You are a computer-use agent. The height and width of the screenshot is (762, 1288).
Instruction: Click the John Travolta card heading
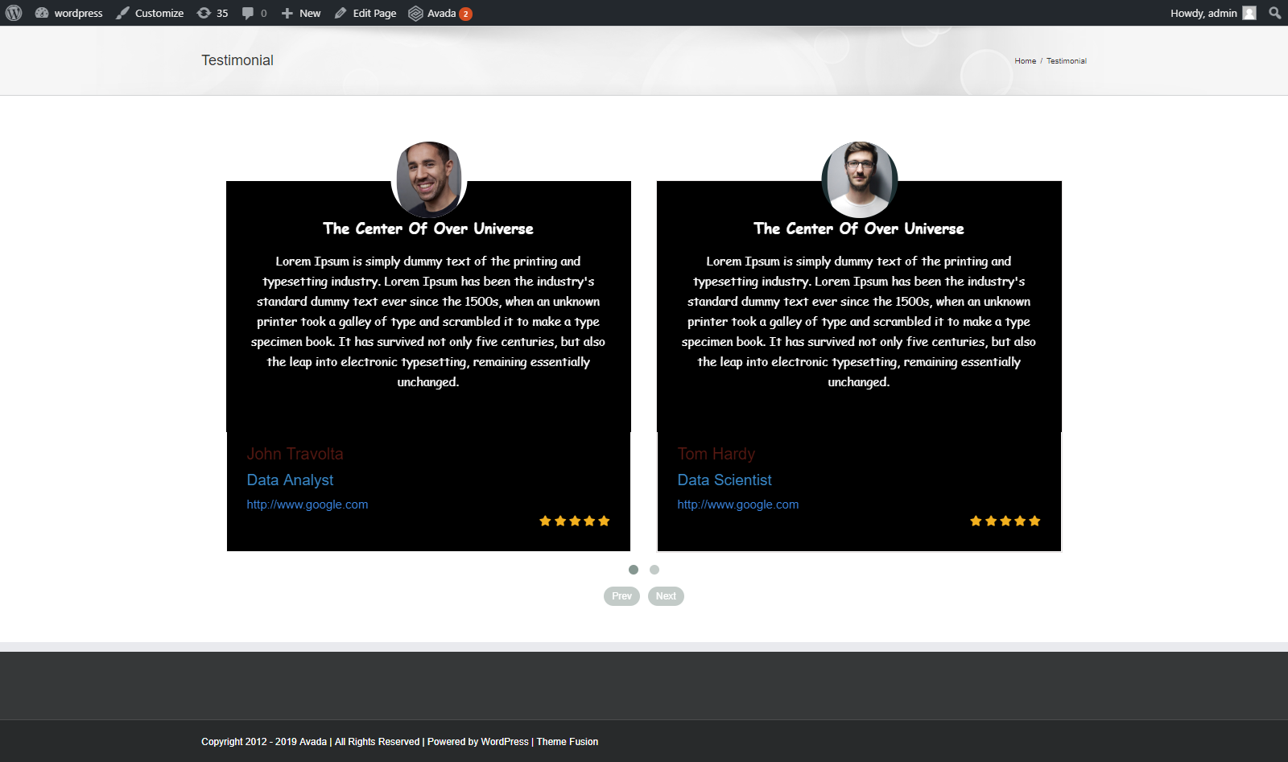(x=428, y=229)
